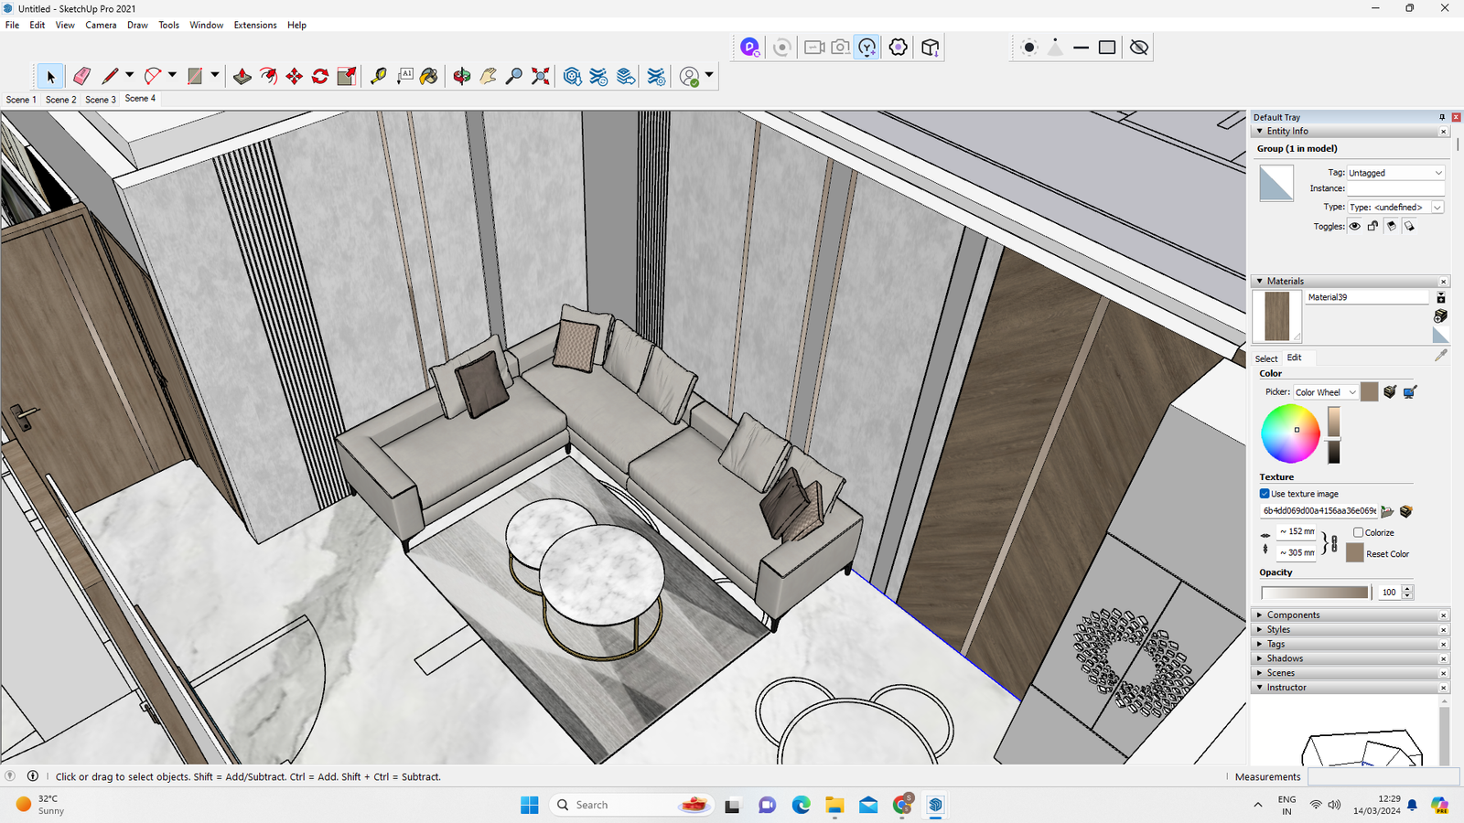Enable the Colorize checkbox
1464x823 pixels.
point(1359,532)
